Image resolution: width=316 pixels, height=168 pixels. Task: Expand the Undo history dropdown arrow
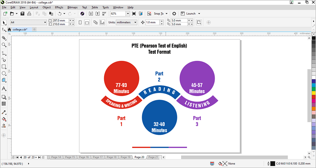64,14
